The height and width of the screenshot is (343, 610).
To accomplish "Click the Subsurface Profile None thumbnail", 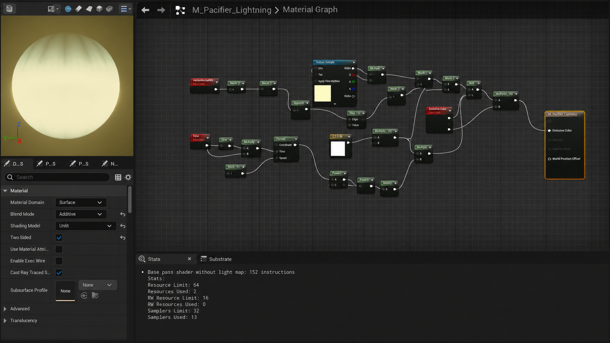I will pos(65,291).
